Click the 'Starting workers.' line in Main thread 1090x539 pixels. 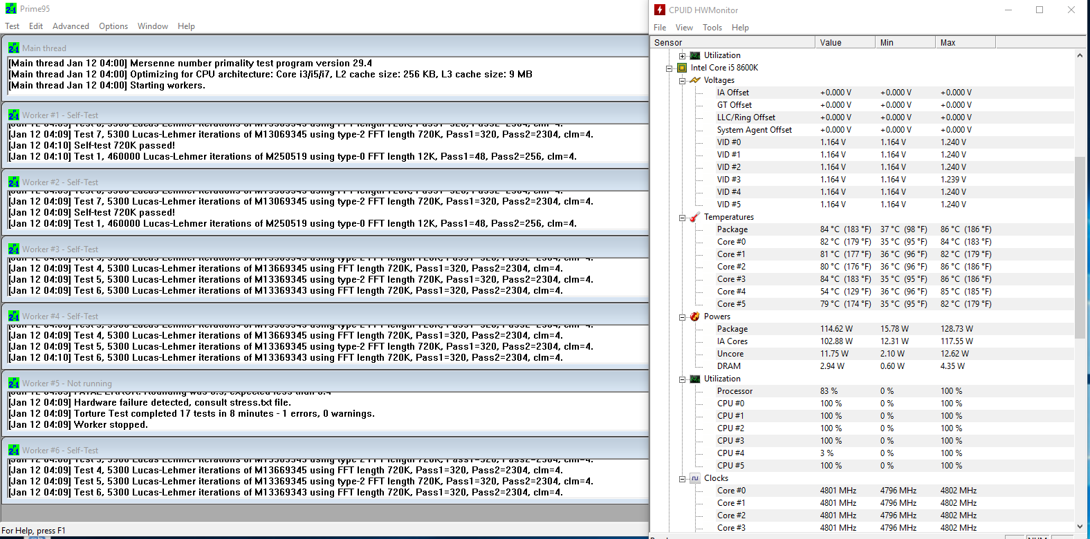pos(107,85)
